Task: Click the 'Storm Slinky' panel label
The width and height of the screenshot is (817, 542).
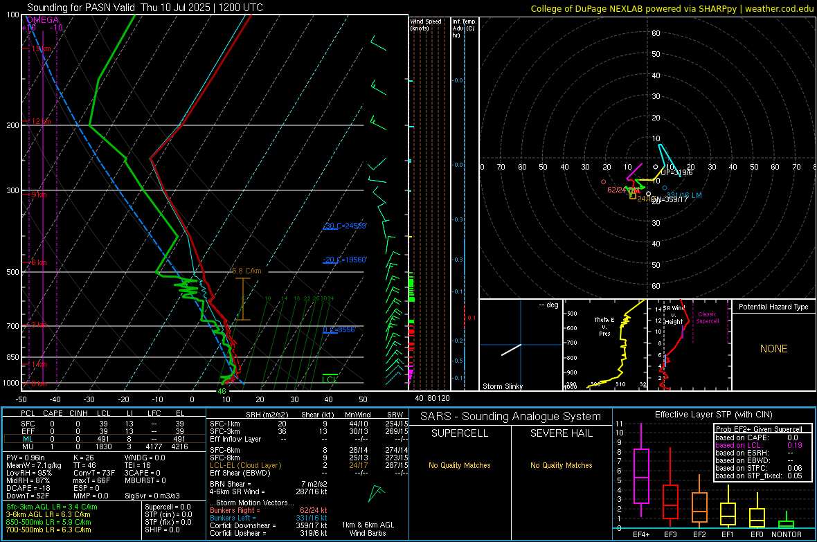Action: point(502,386)
